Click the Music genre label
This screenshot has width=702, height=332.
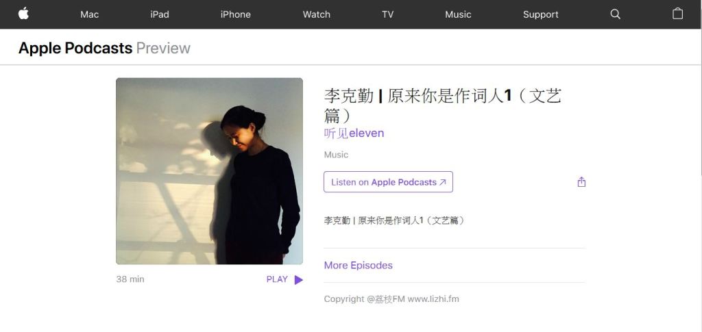(336, 155)
